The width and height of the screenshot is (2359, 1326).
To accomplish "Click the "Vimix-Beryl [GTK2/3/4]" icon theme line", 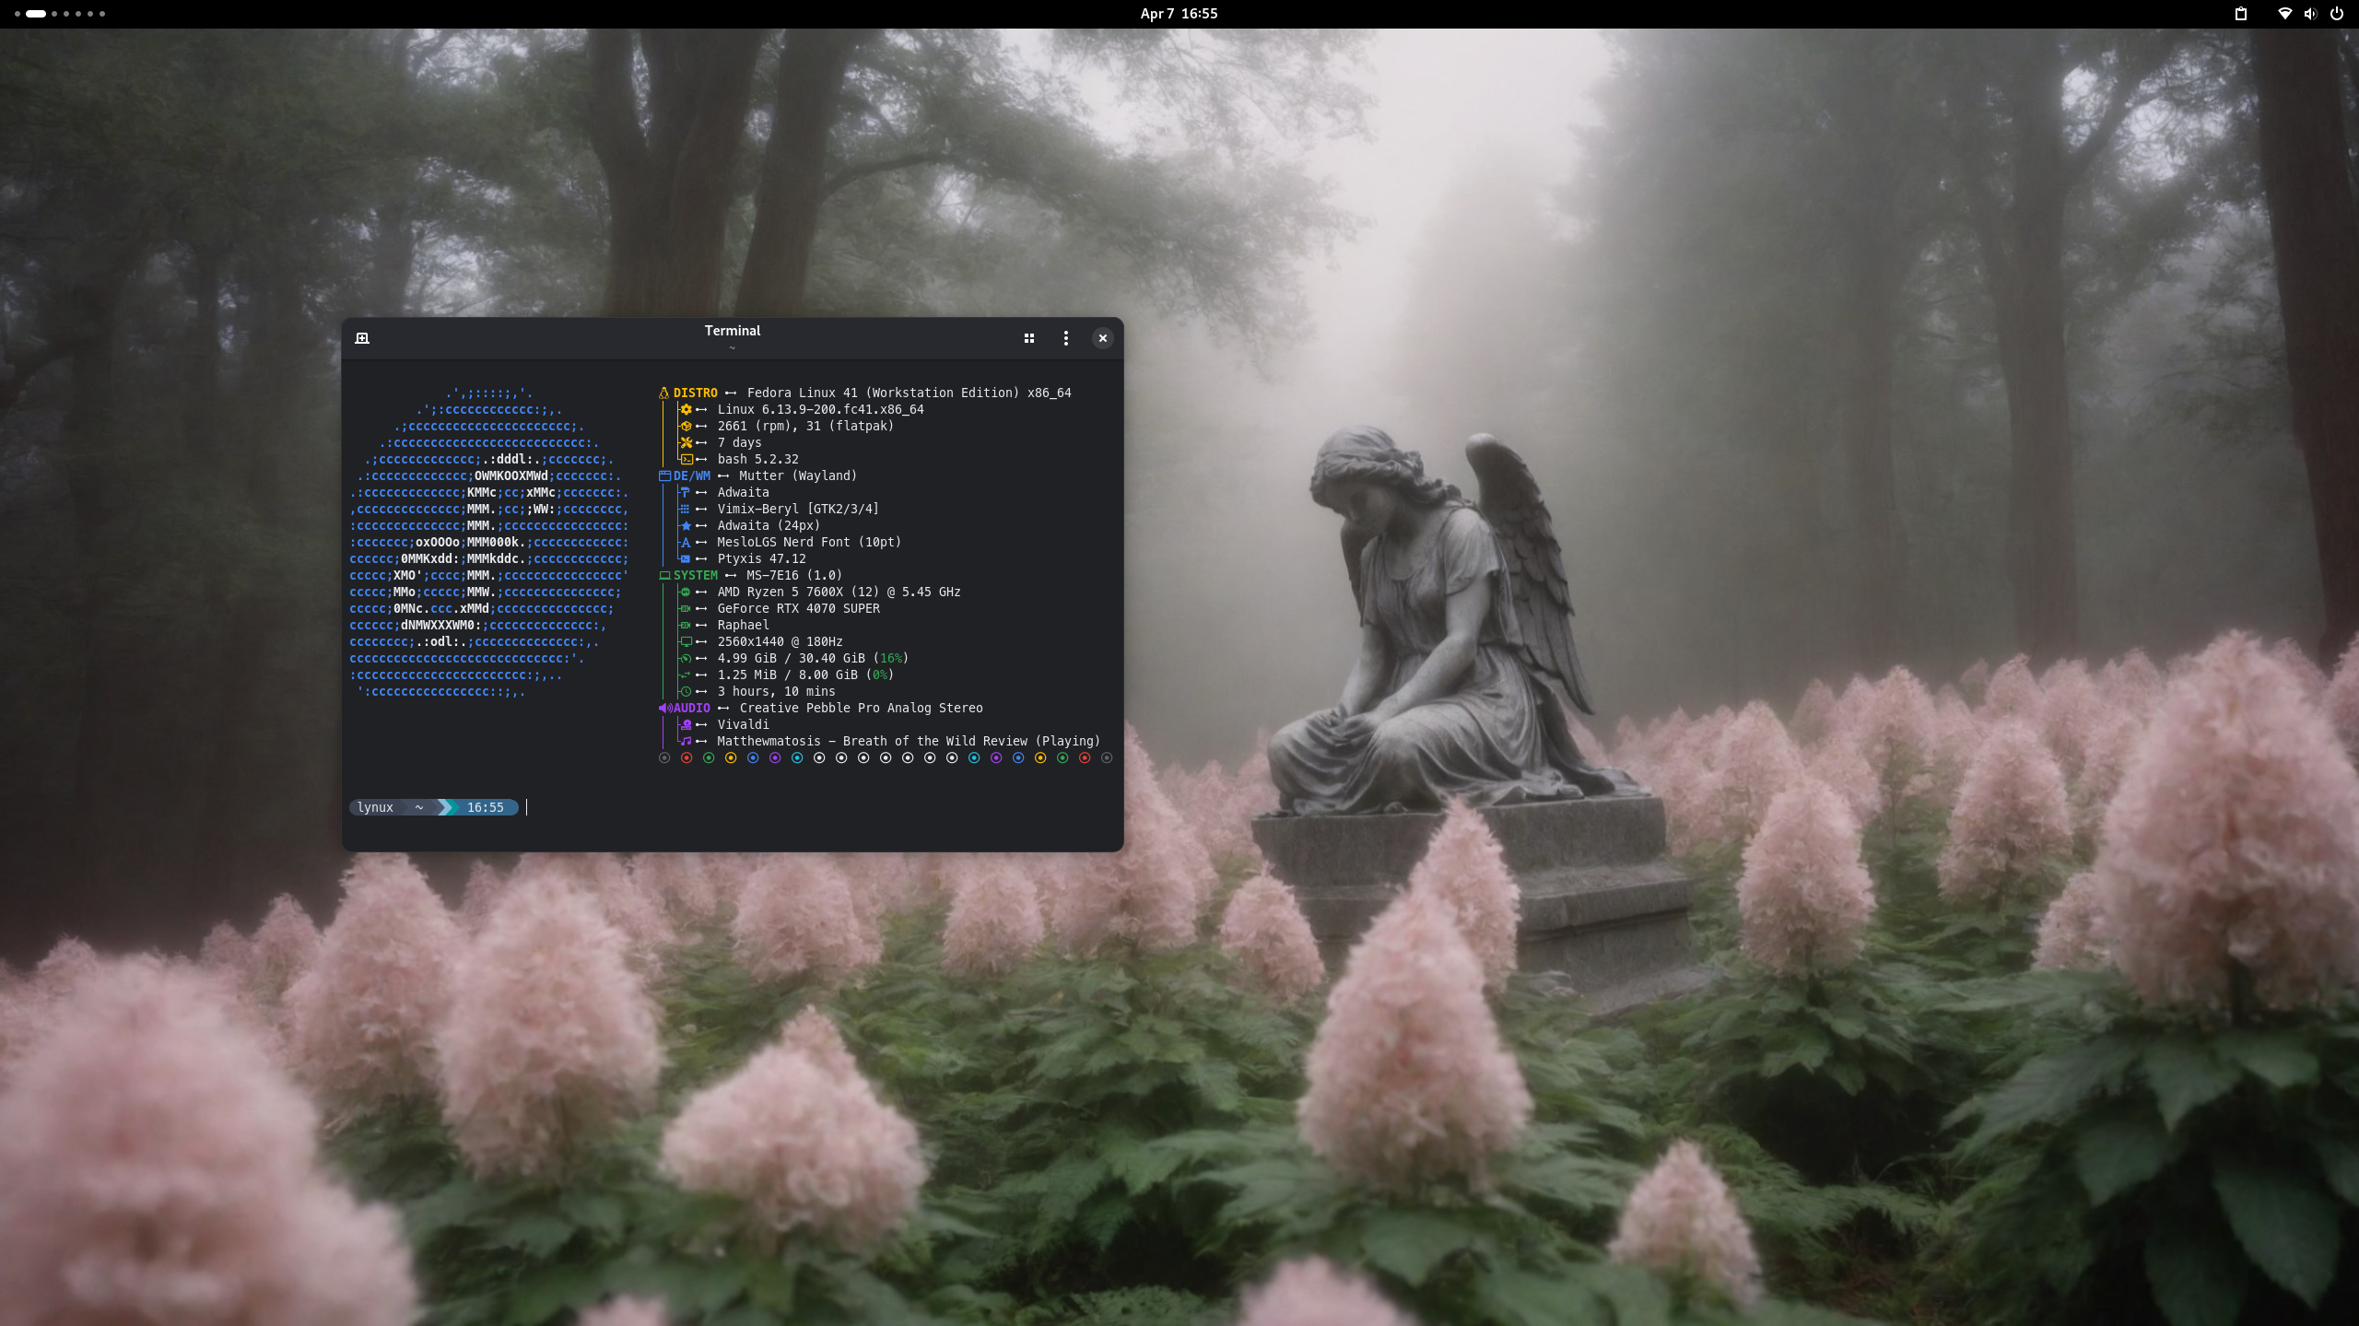I will (798, 509).
